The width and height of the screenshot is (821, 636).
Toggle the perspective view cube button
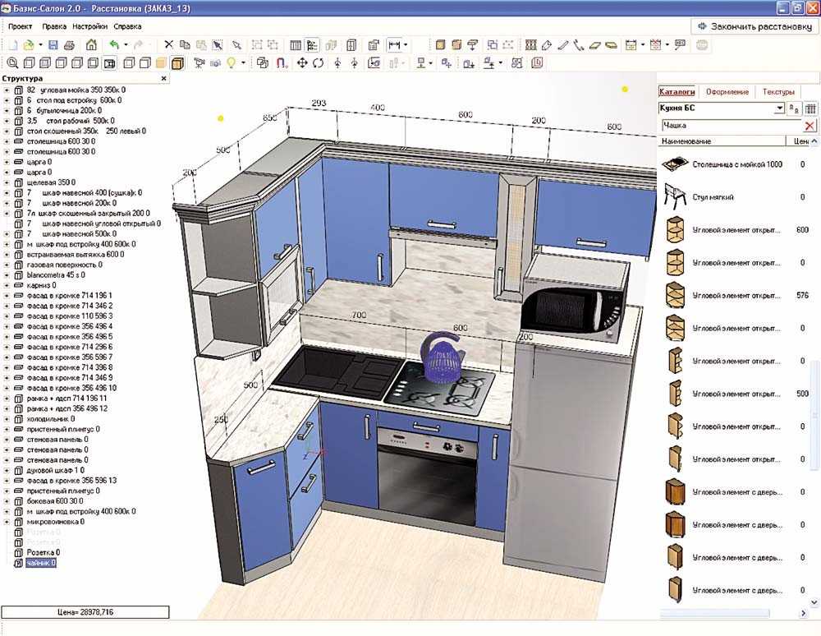(109, 63)
